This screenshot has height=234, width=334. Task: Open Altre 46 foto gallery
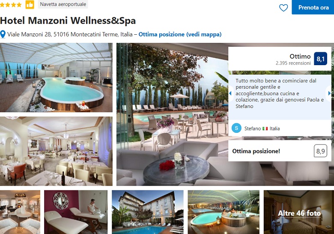[x=299, y=213]
